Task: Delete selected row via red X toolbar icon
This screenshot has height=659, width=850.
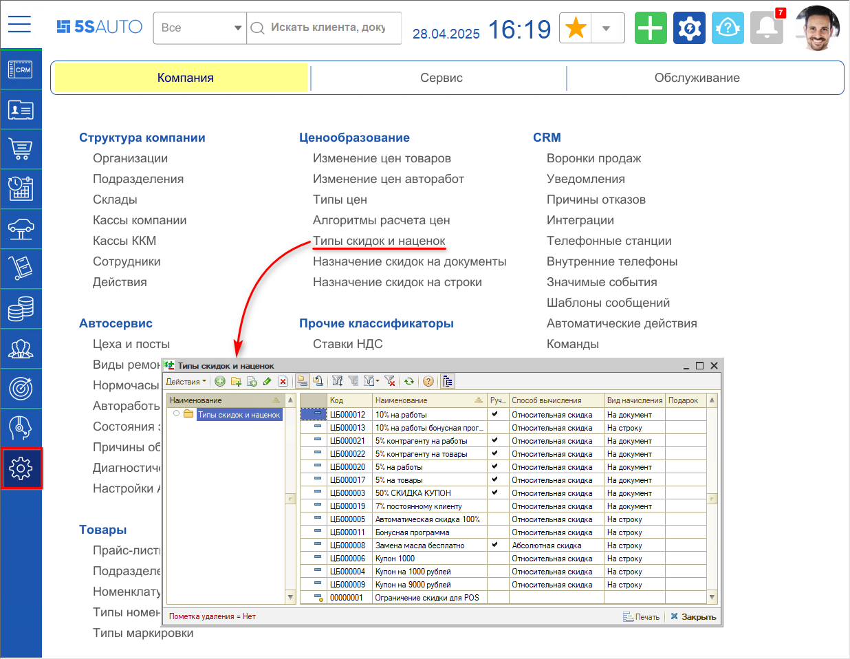Action: [x=283, y=381]
